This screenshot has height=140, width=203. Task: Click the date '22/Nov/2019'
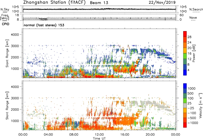(x=162, y=2)
